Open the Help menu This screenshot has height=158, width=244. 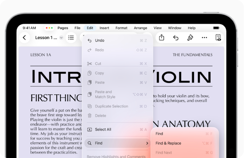[192, 28]
